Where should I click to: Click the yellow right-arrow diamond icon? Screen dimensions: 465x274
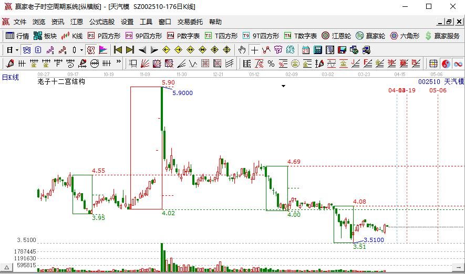pyautogui.click(x=179, y=50)
